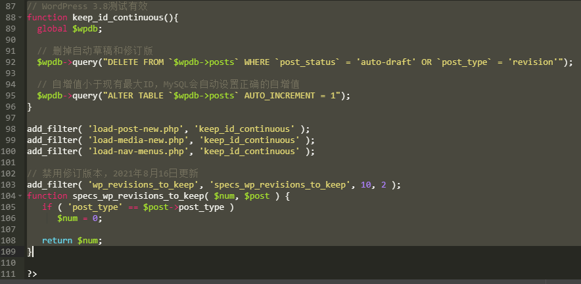
Task: Click line number 90 in the gutter
Action: pyautogui.click(x=11, y=39)
